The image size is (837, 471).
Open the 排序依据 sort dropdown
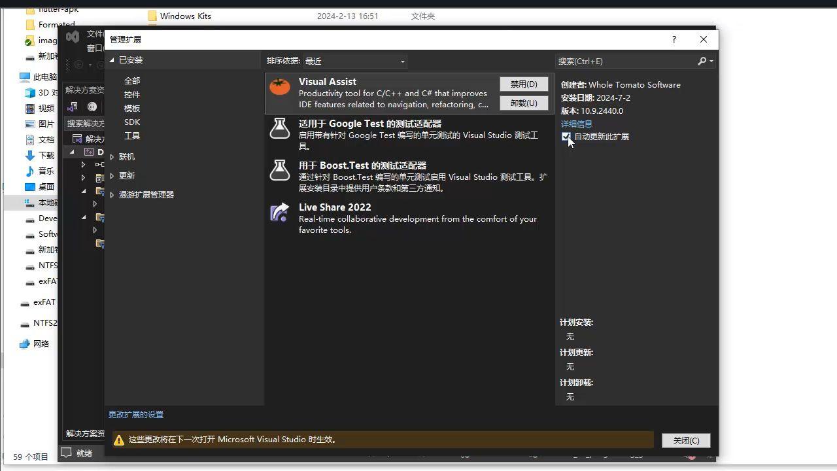[355, 61]
